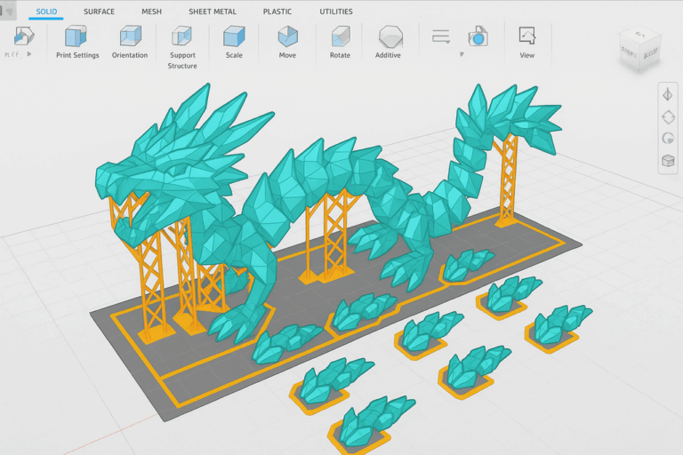The width and height of the screenshot is (683, 455).
Task: Click the cube display icon in navigation bar
Action: [x=668, y=161]
